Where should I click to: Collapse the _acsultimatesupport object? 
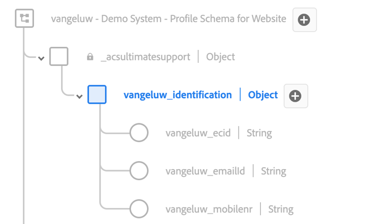tap(41, 58)
